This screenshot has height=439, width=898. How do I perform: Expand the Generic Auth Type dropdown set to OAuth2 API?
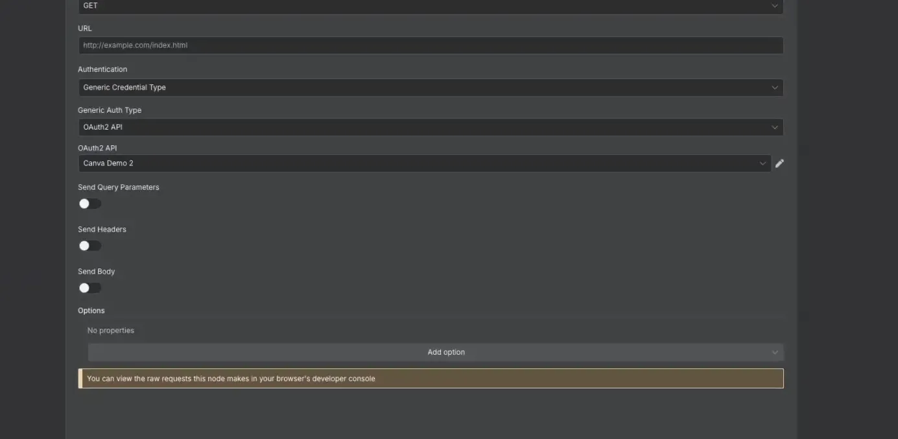(431, 127)
